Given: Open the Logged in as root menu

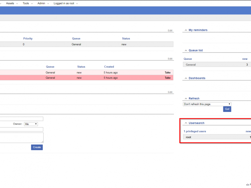Looking at the screenshot, I should point(66,3).
